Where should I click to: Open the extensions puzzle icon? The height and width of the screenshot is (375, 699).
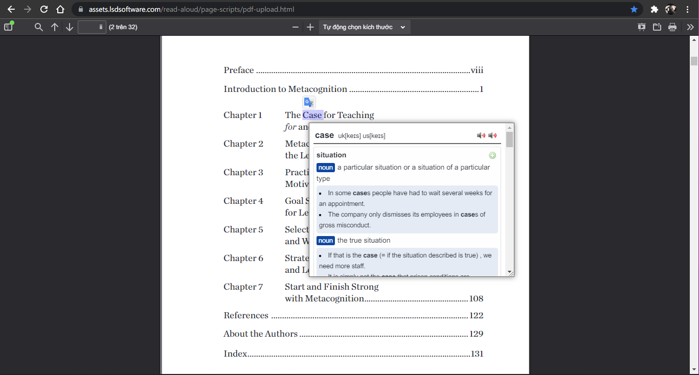[654, 9]
